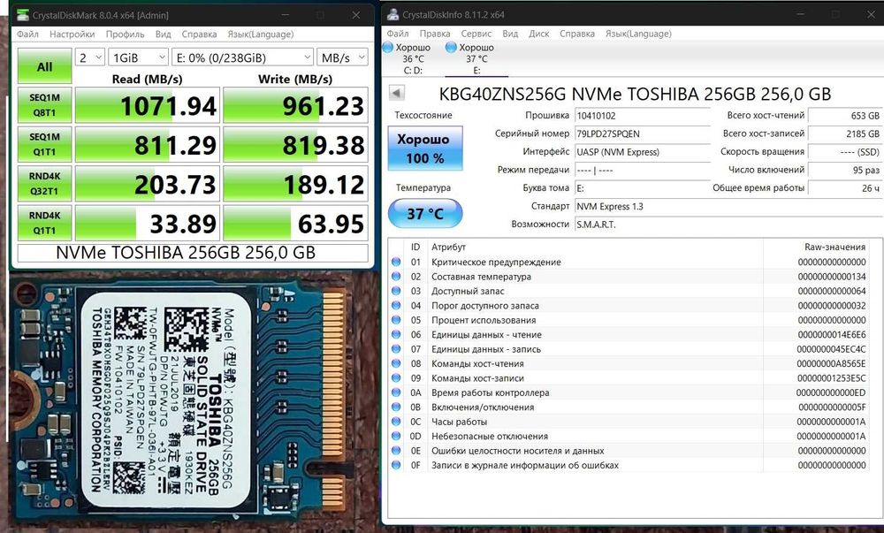Open Вид menu in CrystalDiskInfo
Viewport: 884px width, 533px height.
pyautogui.click(x=510, y=34)
